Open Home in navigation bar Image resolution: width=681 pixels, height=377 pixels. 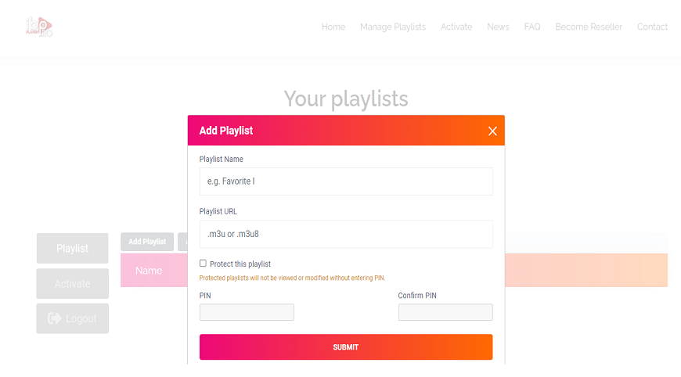(333, 27)
